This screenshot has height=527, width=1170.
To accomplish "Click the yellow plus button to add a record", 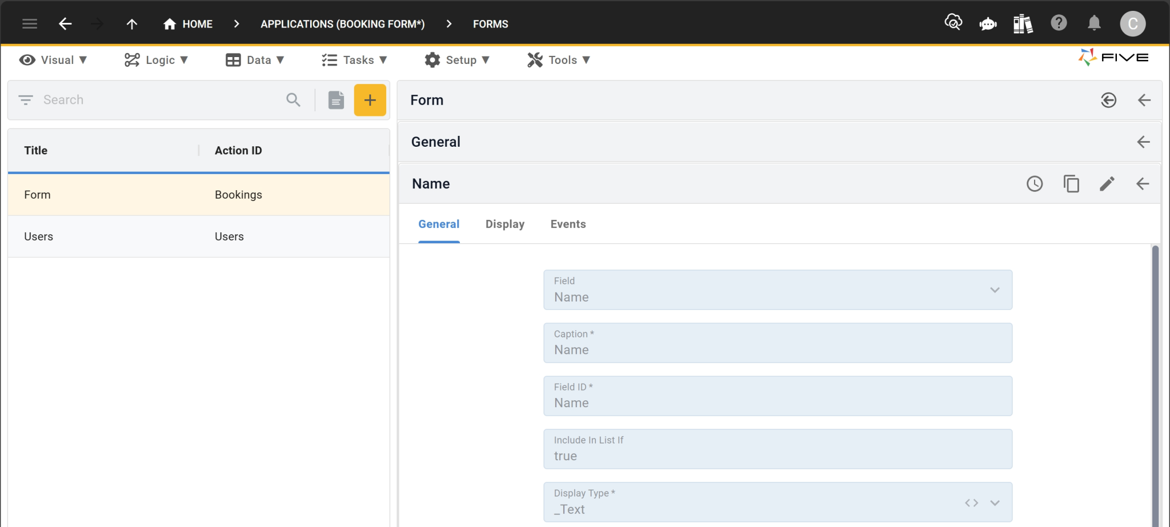I will (370, 99).
